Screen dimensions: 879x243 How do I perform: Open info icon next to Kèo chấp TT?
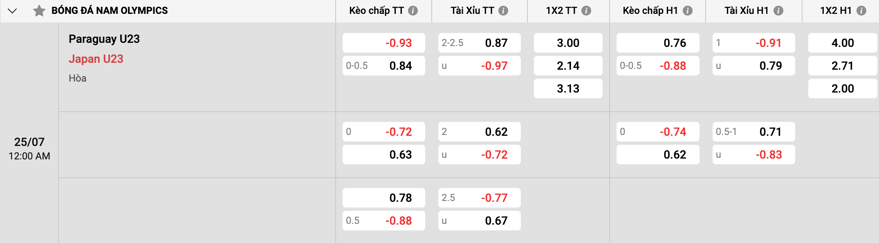pos(413,11)
